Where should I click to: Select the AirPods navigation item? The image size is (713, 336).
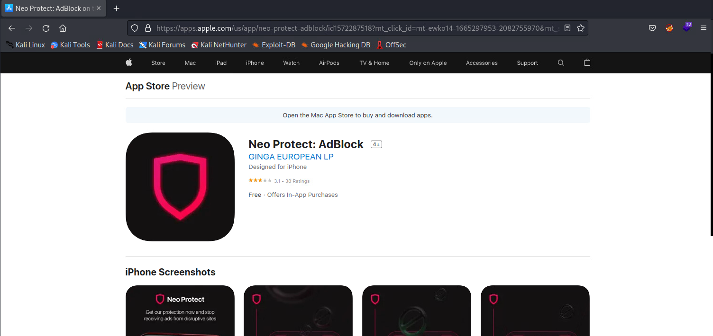point(329,62)
